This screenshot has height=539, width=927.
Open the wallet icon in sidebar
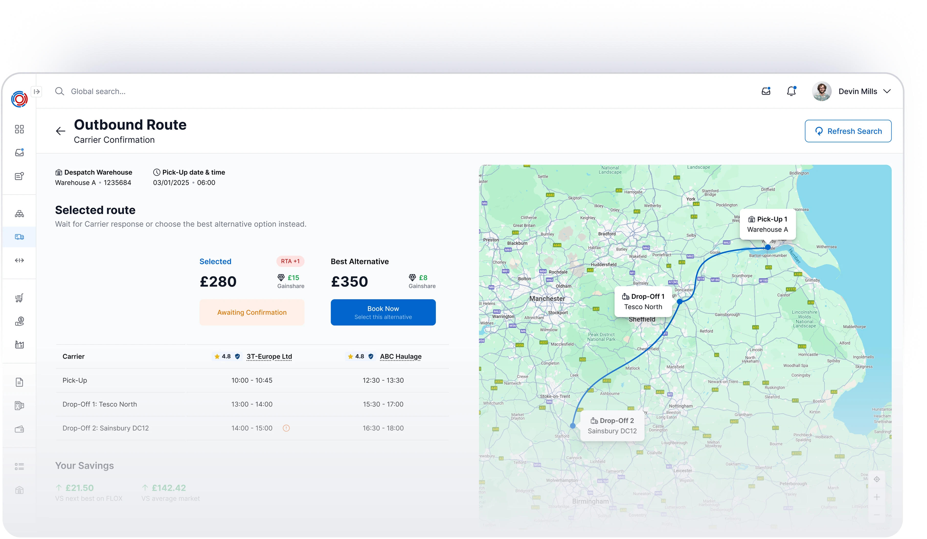[x=19, y=429]
